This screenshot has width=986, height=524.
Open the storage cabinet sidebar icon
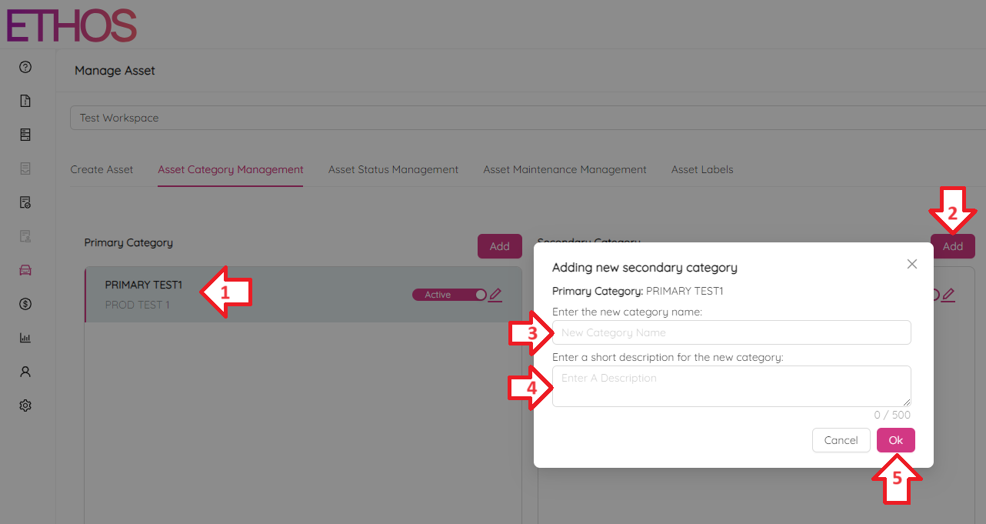25,135
